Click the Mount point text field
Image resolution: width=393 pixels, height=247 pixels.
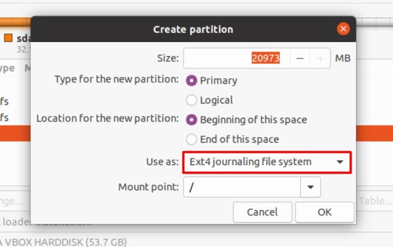coord(242,187)
